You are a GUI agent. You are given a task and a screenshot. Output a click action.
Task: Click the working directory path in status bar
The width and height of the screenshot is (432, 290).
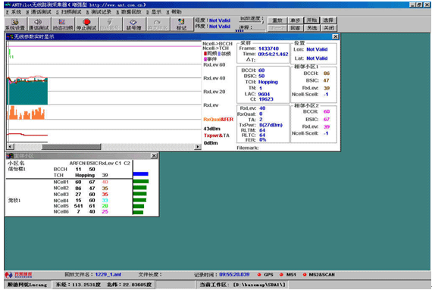tap(259, 285)
